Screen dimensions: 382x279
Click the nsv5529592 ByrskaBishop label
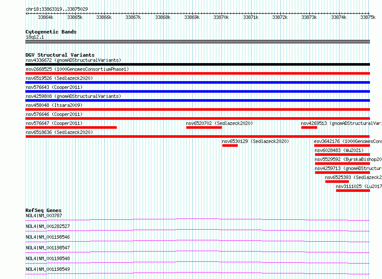point(348,159)
